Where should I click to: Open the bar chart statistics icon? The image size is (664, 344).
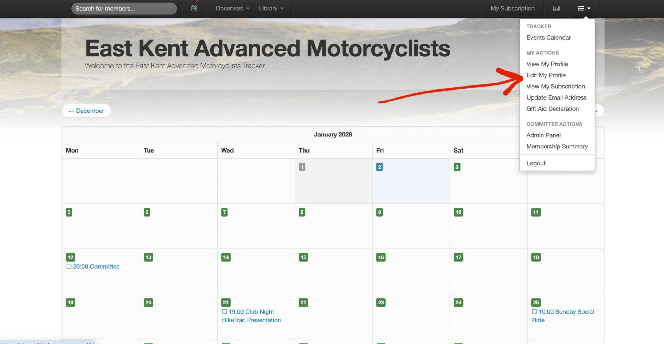click(x=556, y=9)
